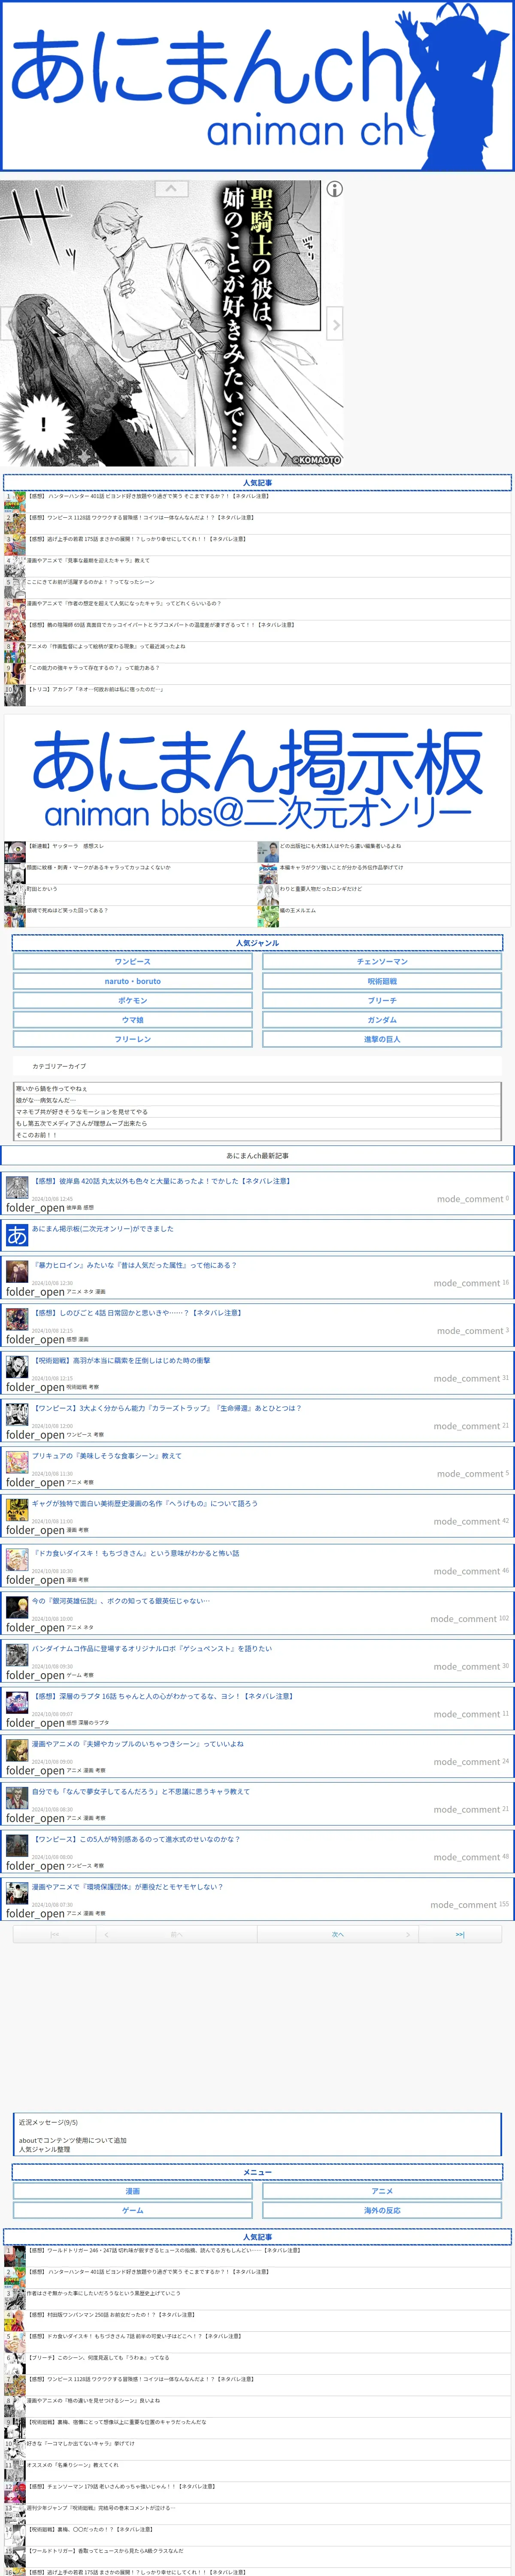Select the フリーレン genre

coord(133,1040)
